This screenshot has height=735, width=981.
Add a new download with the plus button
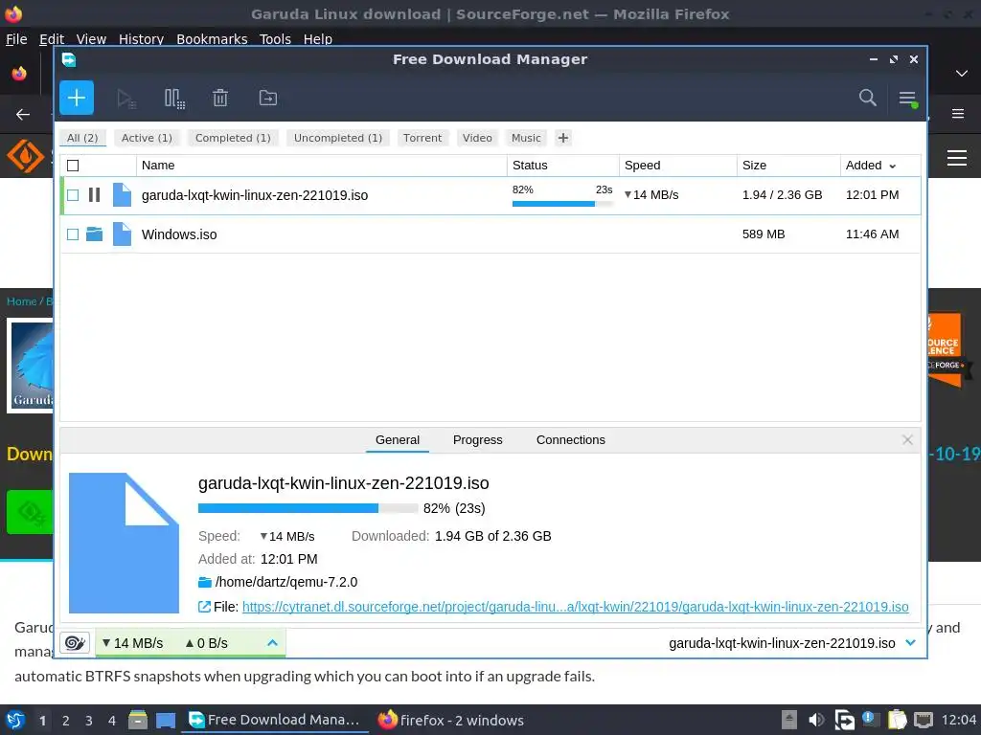[x=77, y=98]
